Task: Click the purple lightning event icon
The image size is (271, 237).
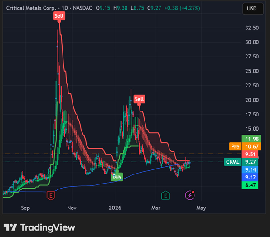Action: point(190,195)
